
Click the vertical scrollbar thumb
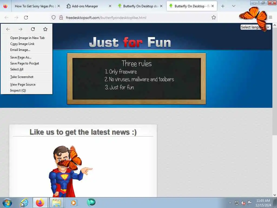(275, 81)
